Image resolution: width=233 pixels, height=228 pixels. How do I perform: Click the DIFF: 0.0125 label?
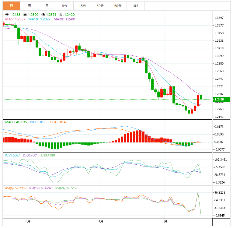click(39, 122)
